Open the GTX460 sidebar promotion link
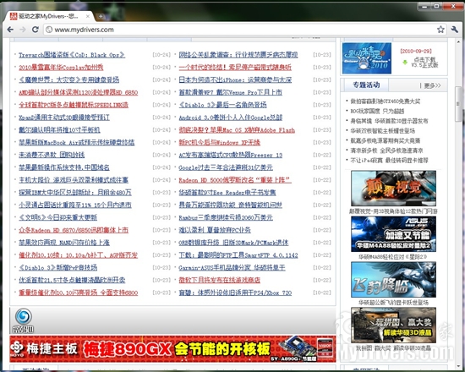Image resolution: width=465 pixels, height=372 pixels. click(x=386, y=101)
